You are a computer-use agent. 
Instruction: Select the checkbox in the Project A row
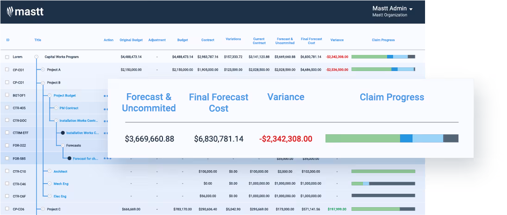pyautogui.click(x=7, y=69)
